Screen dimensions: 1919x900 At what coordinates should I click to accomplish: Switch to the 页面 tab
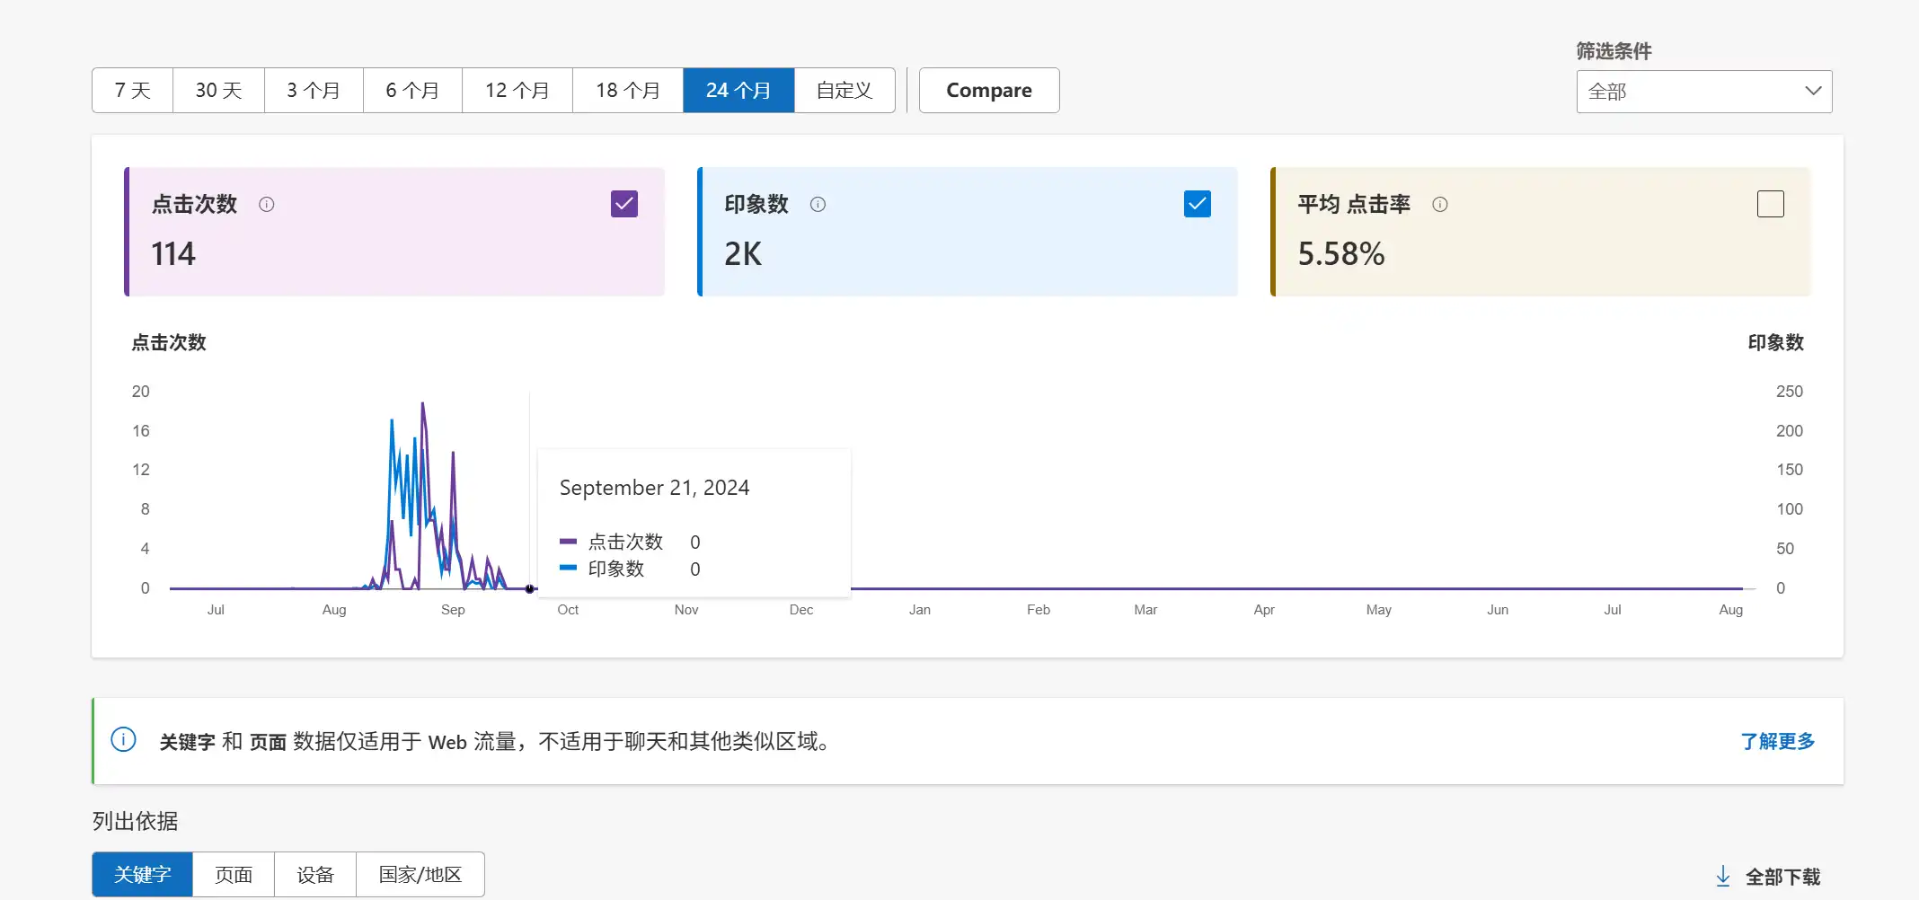coord(234,875)
